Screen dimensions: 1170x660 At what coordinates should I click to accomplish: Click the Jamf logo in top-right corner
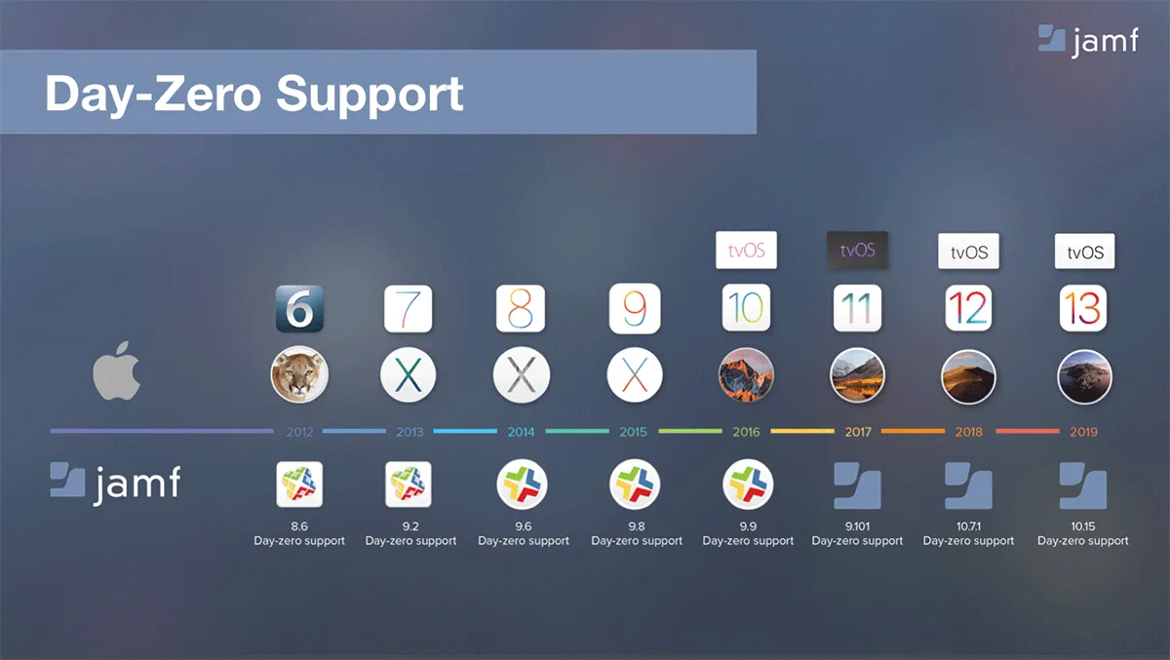pyautogui.click(x=1088, y=39)
